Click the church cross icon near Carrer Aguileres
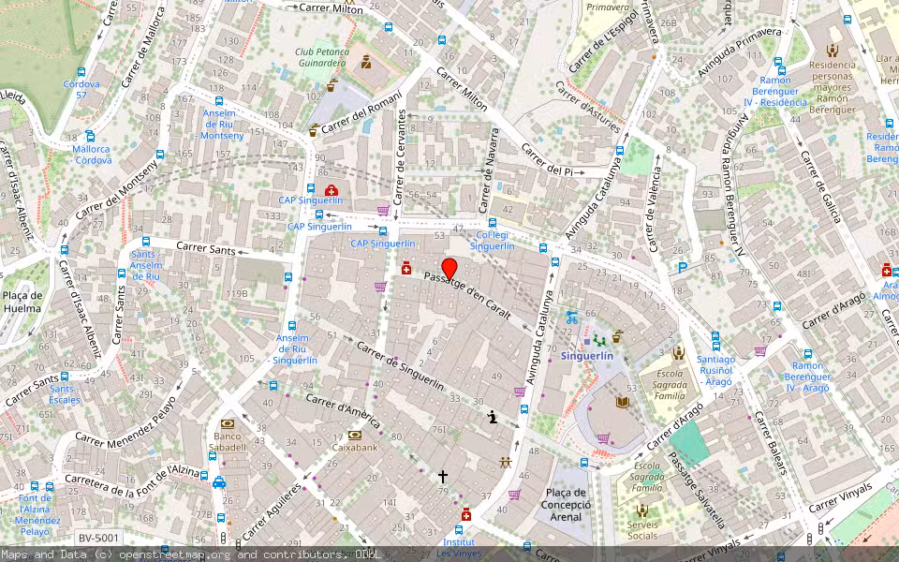Screen dimensions: 899x562 [x=442, y=476]
